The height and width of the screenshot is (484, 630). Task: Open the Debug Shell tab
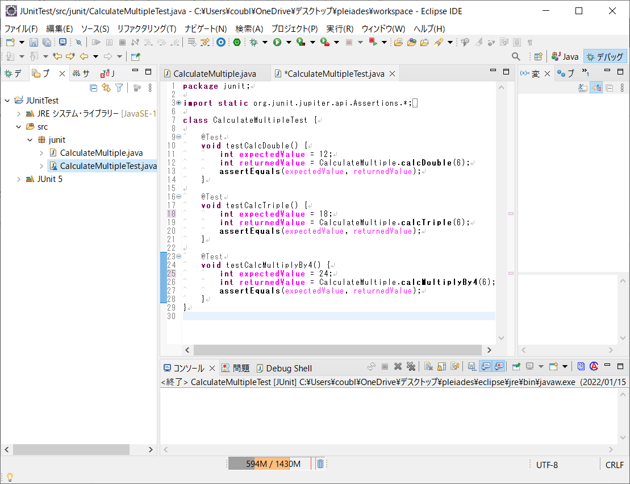tap(284, 368)
